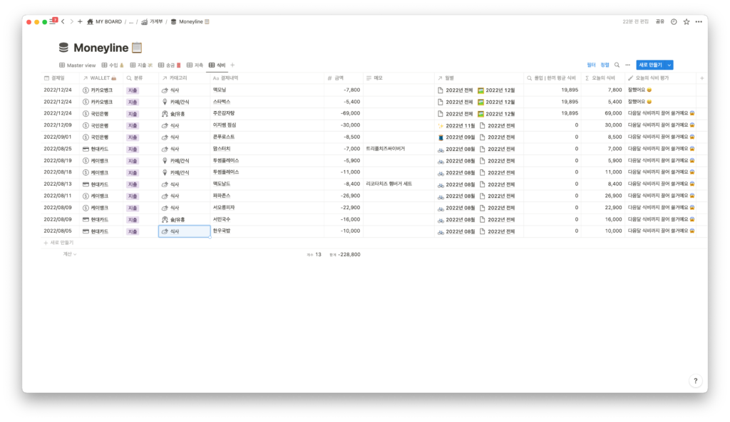Image resolution: width=730 pixels, height=422 pixels.
Task: Open database view options three-dot menu
Action: (627, 65)
